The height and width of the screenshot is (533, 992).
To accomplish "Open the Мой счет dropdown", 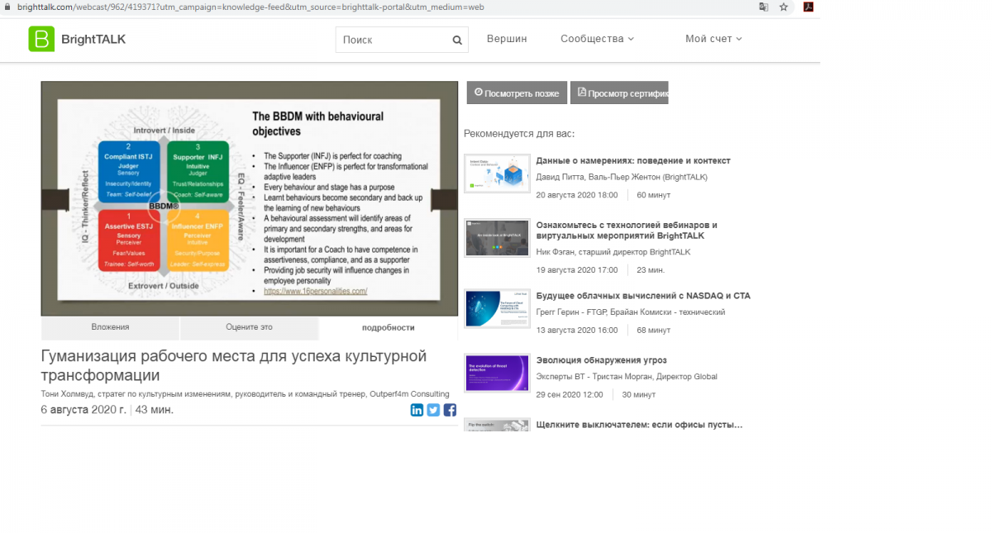I will 713,39.
